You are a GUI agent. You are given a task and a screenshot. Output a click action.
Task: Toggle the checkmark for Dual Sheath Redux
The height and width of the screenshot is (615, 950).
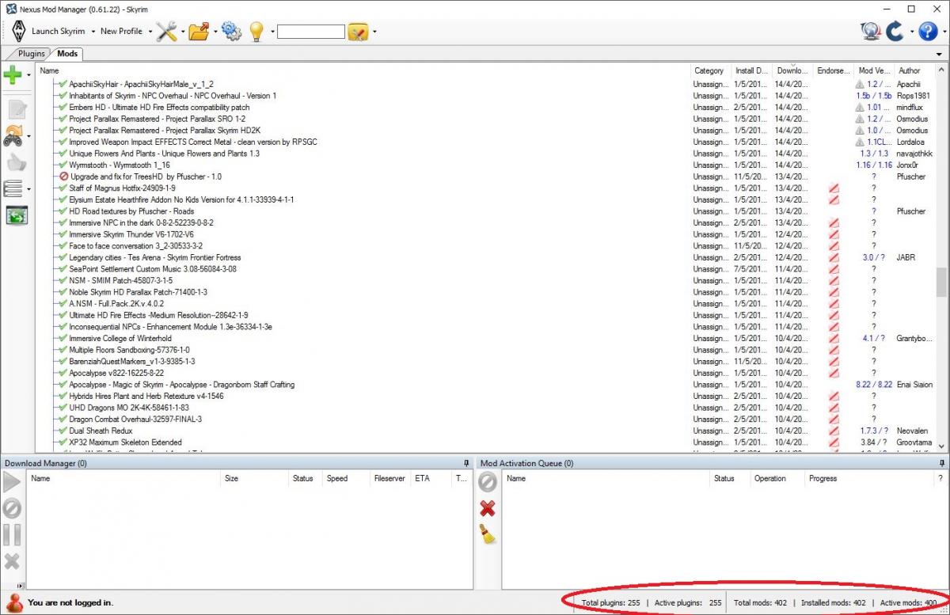63,431
